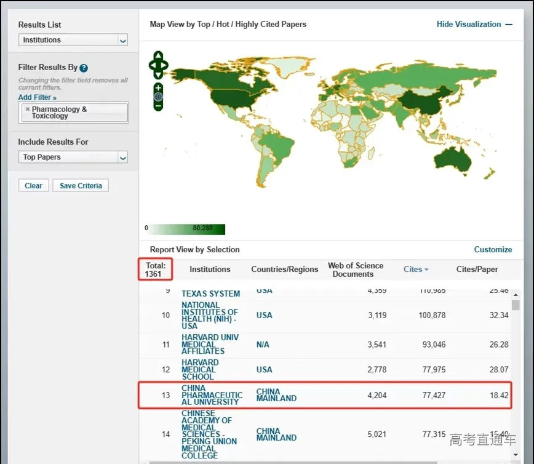
Task: Click the map zoom out minus icon
Action: pyautogui.click(x=158, y=106)
